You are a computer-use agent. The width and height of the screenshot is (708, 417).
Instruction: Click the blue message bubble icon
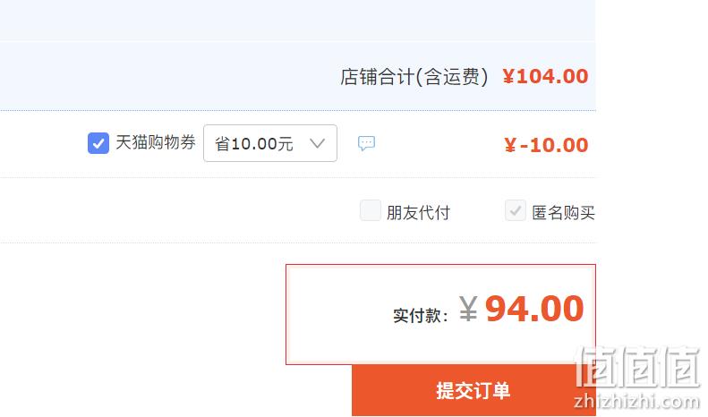point(366,143)
